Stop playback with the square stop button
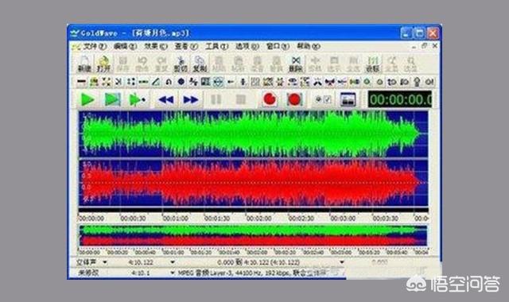Viewport: 509px width, 302px height. [x=240, y=99]
